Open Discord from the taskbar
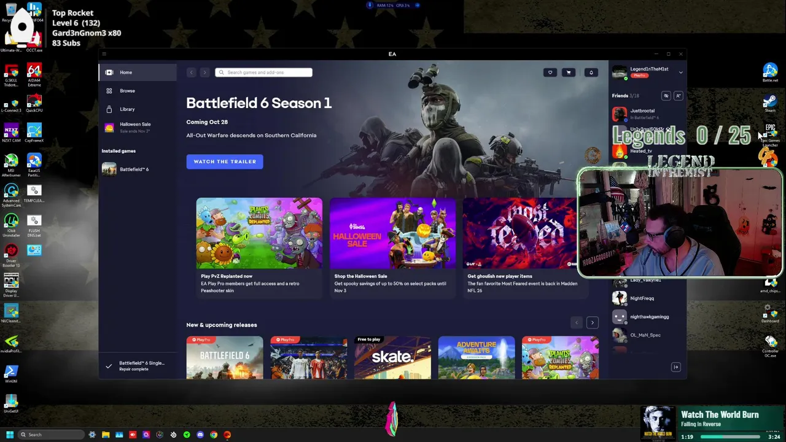Image resolution: width=786 pixels, height=442 pixels. [200, 435]
